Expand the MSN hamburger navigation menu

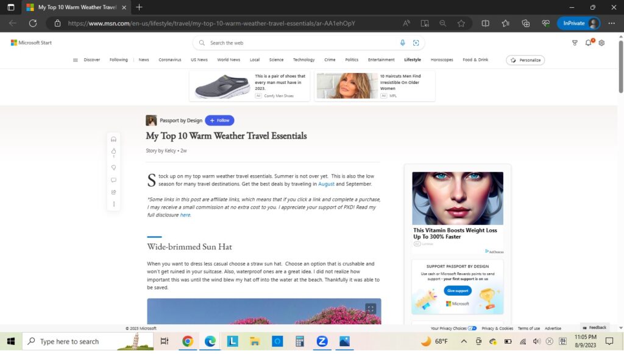(76, 60)
